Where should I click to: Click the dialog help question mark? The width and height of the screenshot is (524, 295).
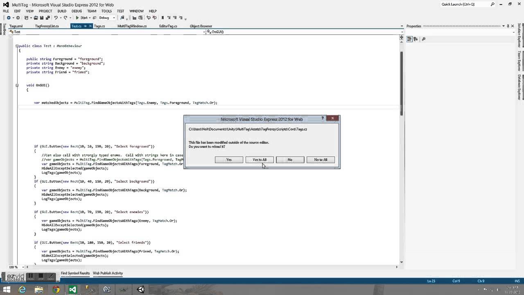tap(323, 118)
